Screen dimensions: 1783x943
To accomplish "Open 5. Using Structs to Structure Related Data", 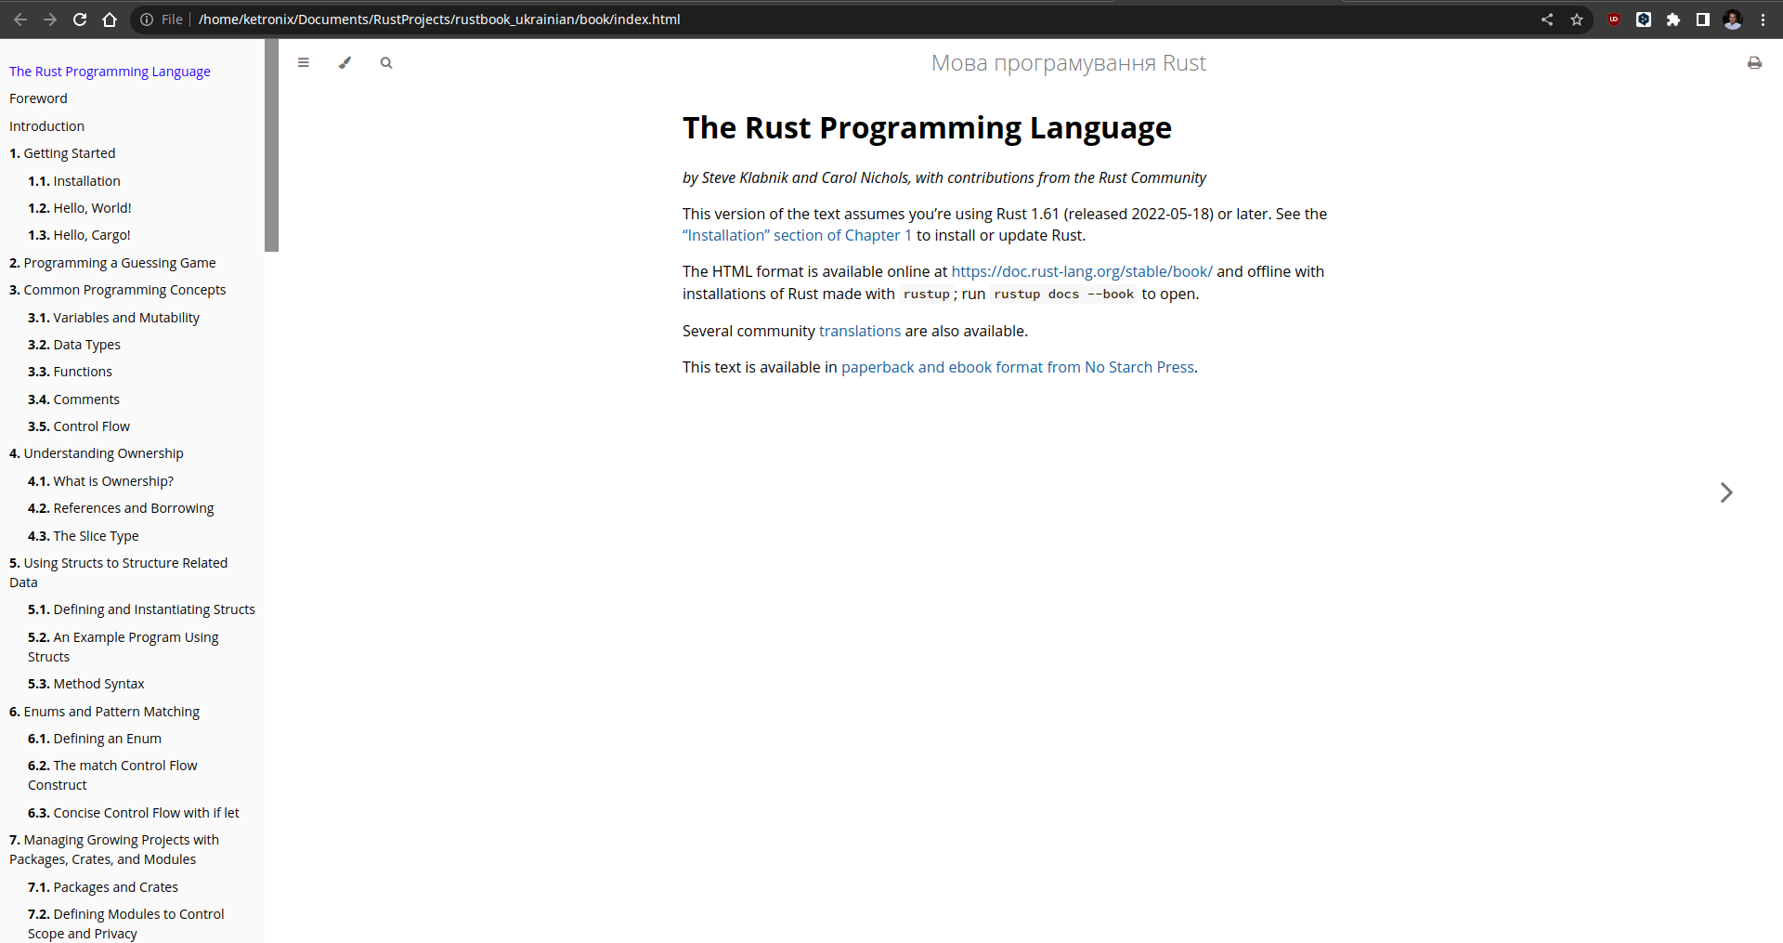I will pos(118,572).
